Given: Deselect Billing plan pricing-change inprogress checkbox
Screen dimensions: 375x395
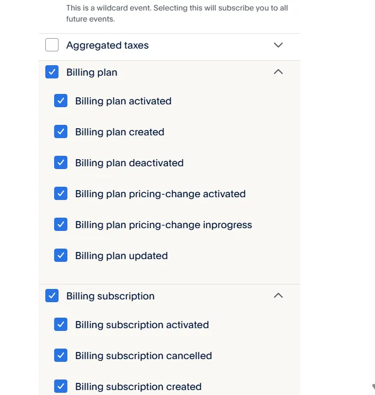Looking at the screenshot, I should (61, 225).
